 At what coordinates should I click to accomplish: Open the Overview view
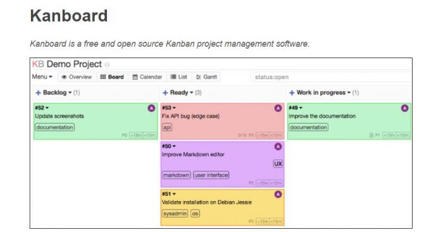coord(77,76)
